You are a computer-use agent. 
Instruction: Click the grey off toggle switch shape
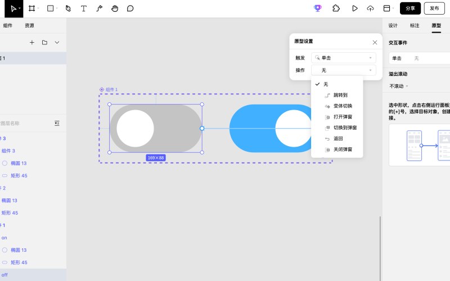(156, 129)
